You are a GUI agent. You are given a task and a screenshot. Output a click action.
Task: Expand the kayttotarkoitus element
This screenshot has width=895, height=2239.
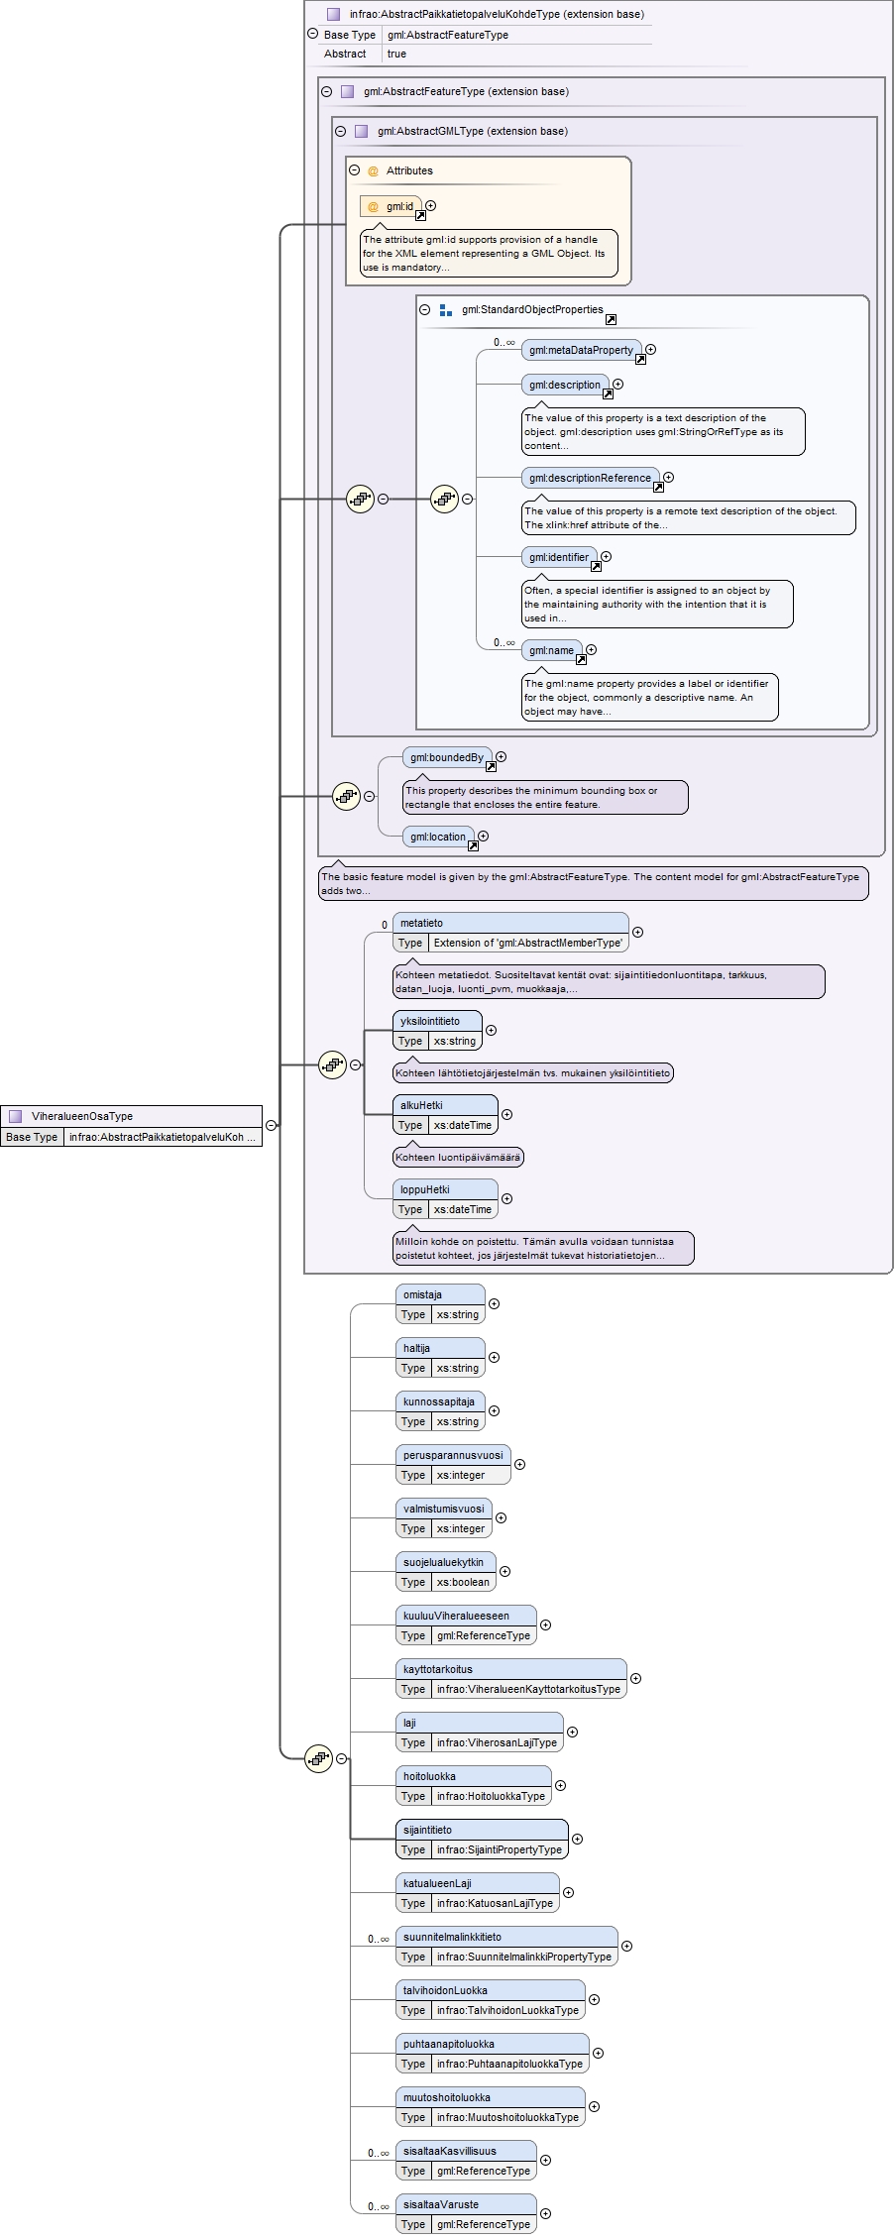(635, 1678)
